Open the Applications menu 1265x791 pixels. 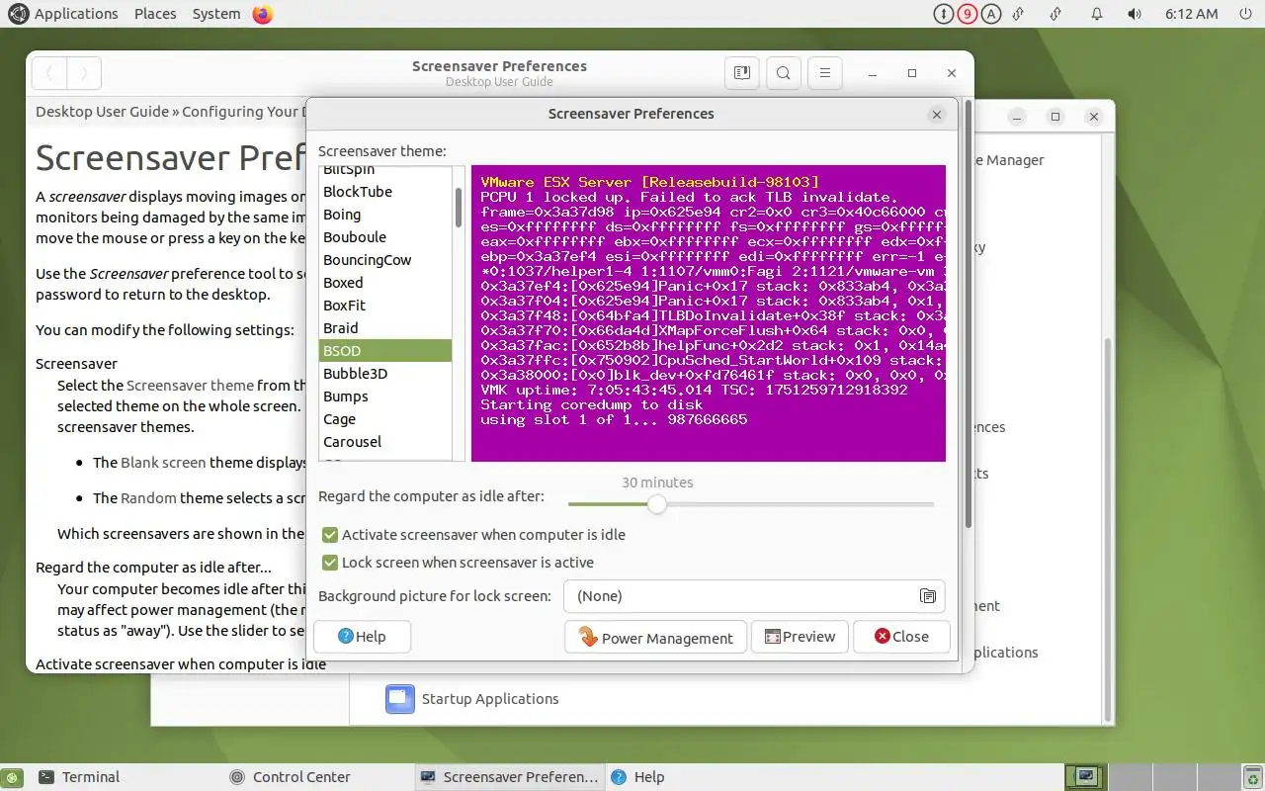click(76, 14)
